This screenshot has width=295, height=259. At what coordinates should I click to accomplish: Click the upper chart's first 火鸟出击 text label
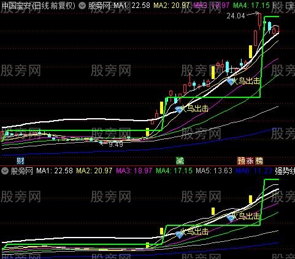click(195, 108)
